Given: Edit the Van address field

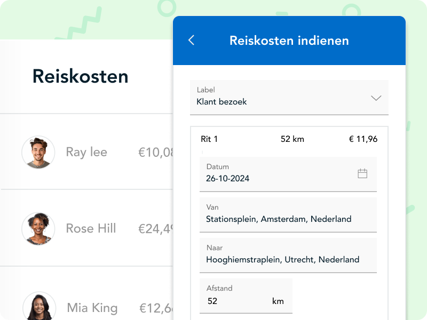Looking at the screenshot, I should [288, 214].
